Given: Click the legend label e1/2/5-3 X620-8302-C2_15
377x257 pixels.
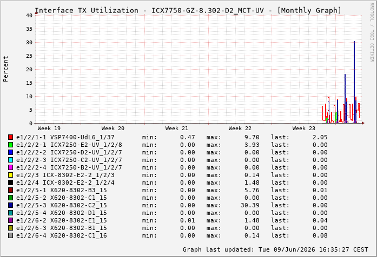Looking at the screenshot, I should tap(61, 205).
